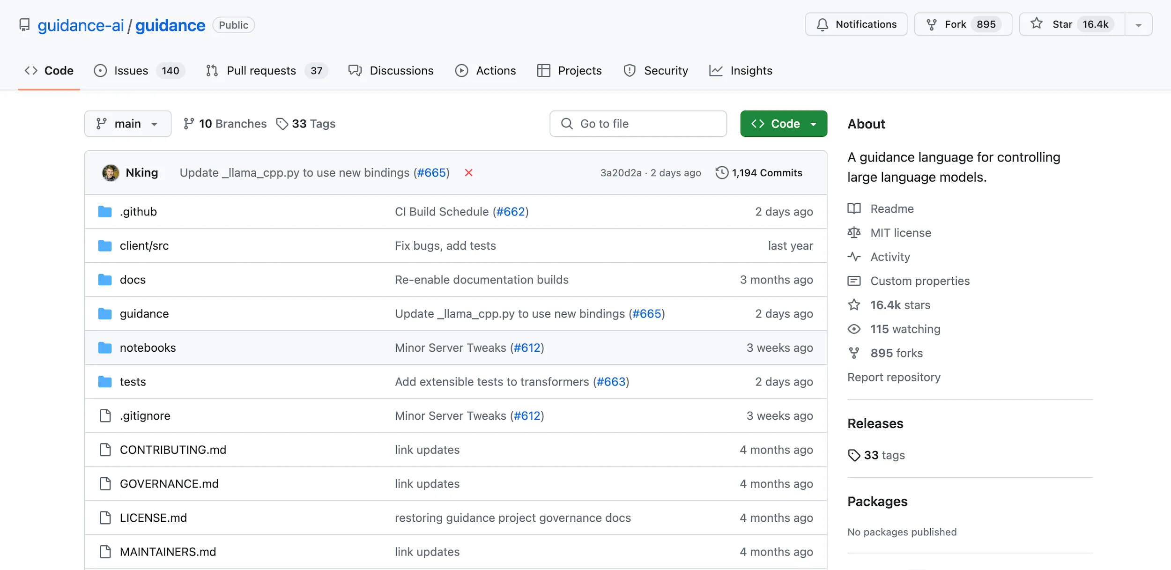Click the tag icon beside 33 tags in Releases

[854, 455]
